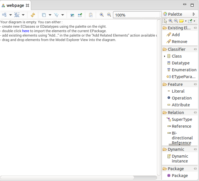
Task: Click the hide-element toolbar icon next to the pin icon
Action: pos(72,15)
